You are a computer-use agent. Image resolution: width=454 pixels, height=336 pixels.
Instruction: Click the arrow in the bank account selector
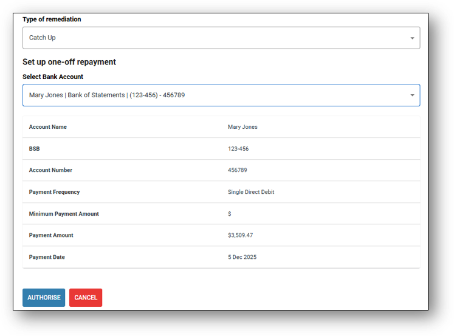point(412,95)
